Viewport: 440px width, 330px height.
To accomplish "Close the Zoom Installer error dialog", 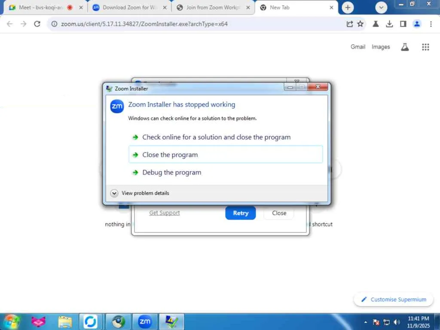I will pyautogui.click(x=318, y=87).
